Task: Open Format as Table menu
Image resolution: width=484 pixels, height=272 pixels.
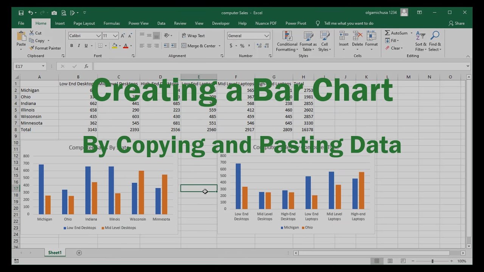Action: (x=308, y=41)
